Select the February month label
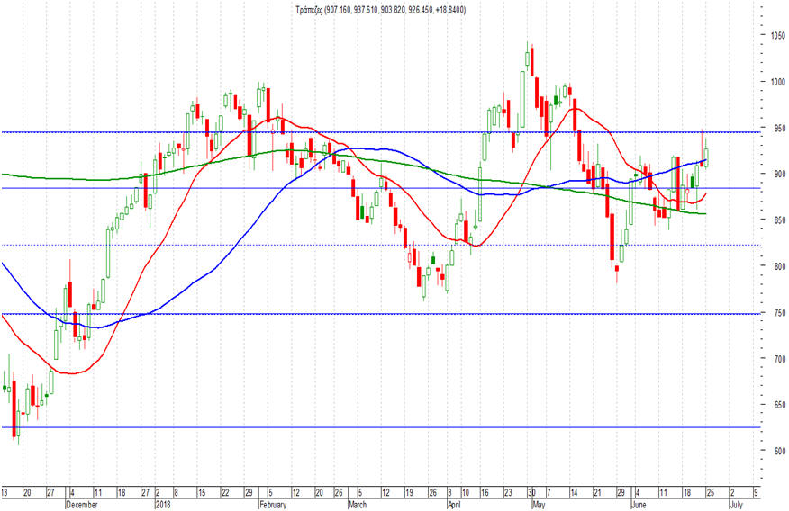Viewport: 789px width, 511px height. pyautogui.click(x=273, y=505)
